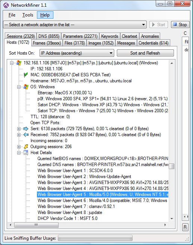Select the Satori DHCP row
The width and height of the screenshot is (193, 245).
click(x=103, y=105)
